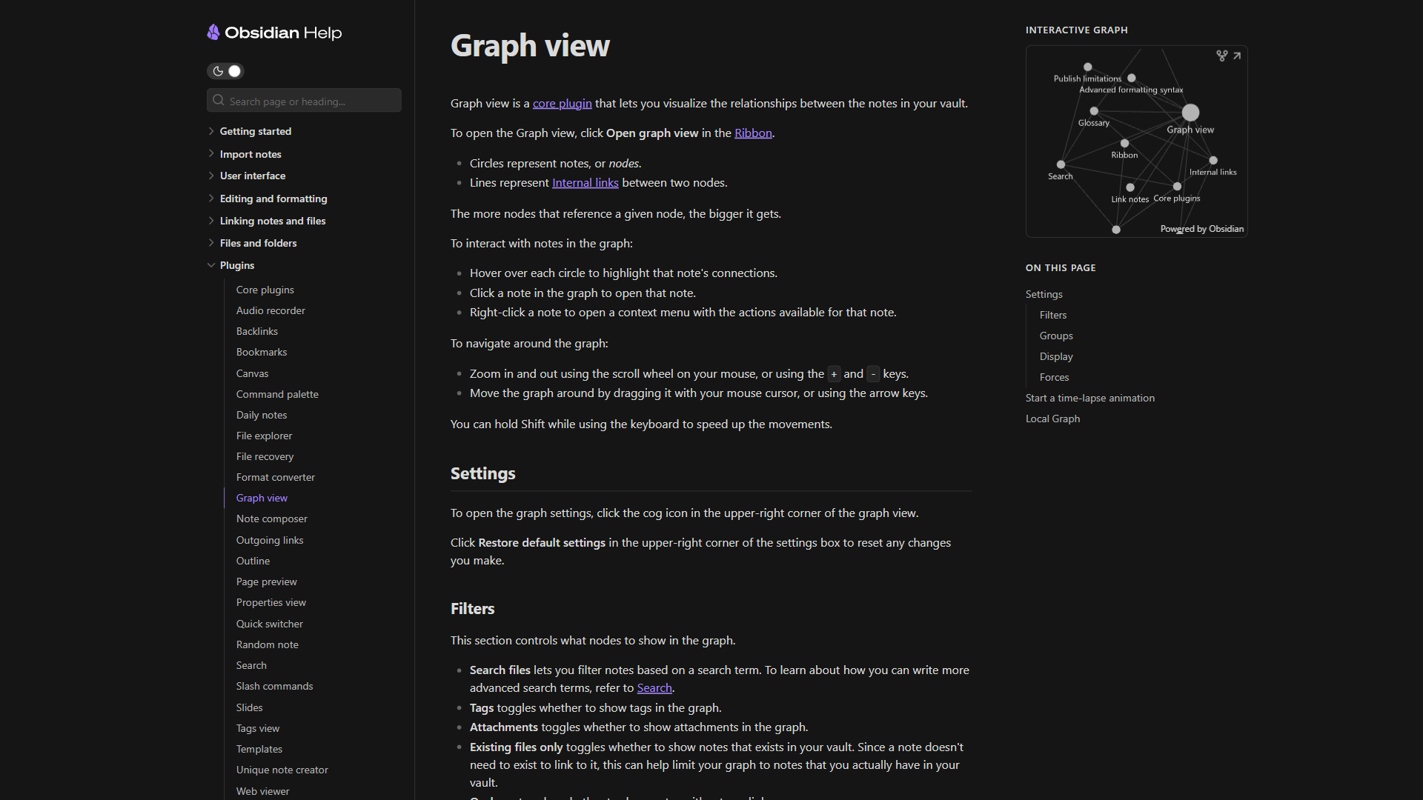Follow the Ribbon link in article
This screenshot has width=1423, height=800.
point(753,133)
